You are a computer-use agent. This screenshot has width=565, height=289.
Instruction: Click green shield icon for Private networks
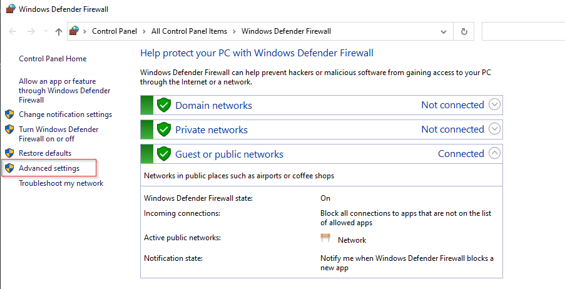tap(164, 129)
